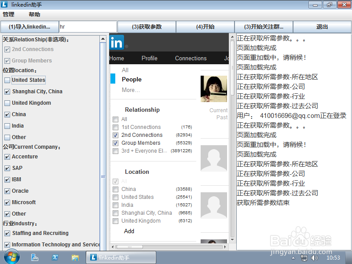Click the 退出 button
This screenshot has width=352, height=264.
322,27
